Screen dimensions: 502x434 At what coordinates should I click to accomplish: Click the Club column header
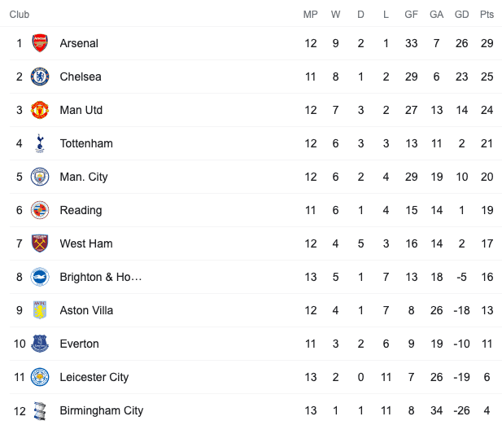[20, 15]
